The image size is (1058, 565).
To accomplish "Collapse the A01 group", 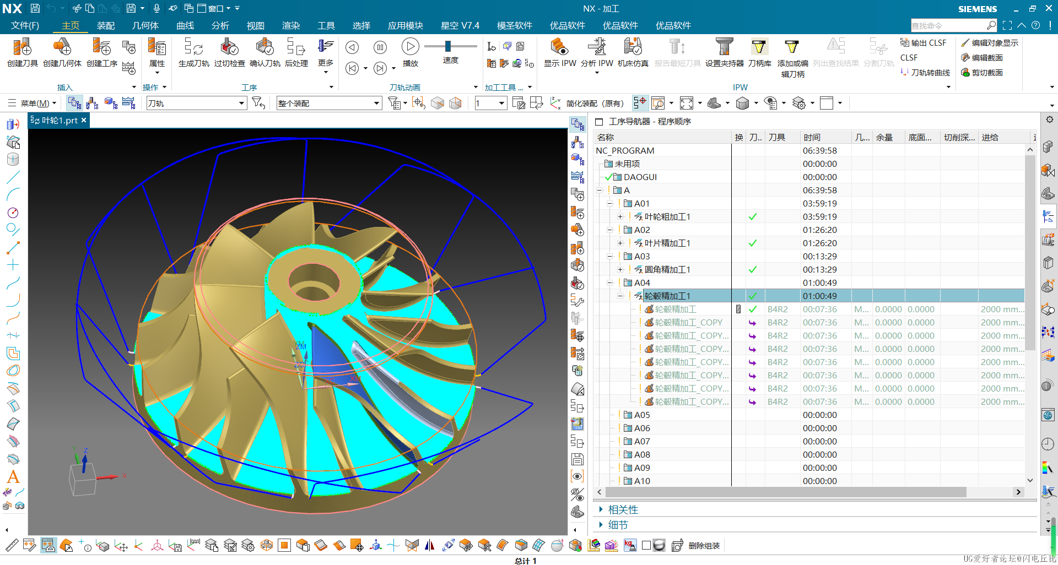I will pyautogui.click(x=610, y=203).
